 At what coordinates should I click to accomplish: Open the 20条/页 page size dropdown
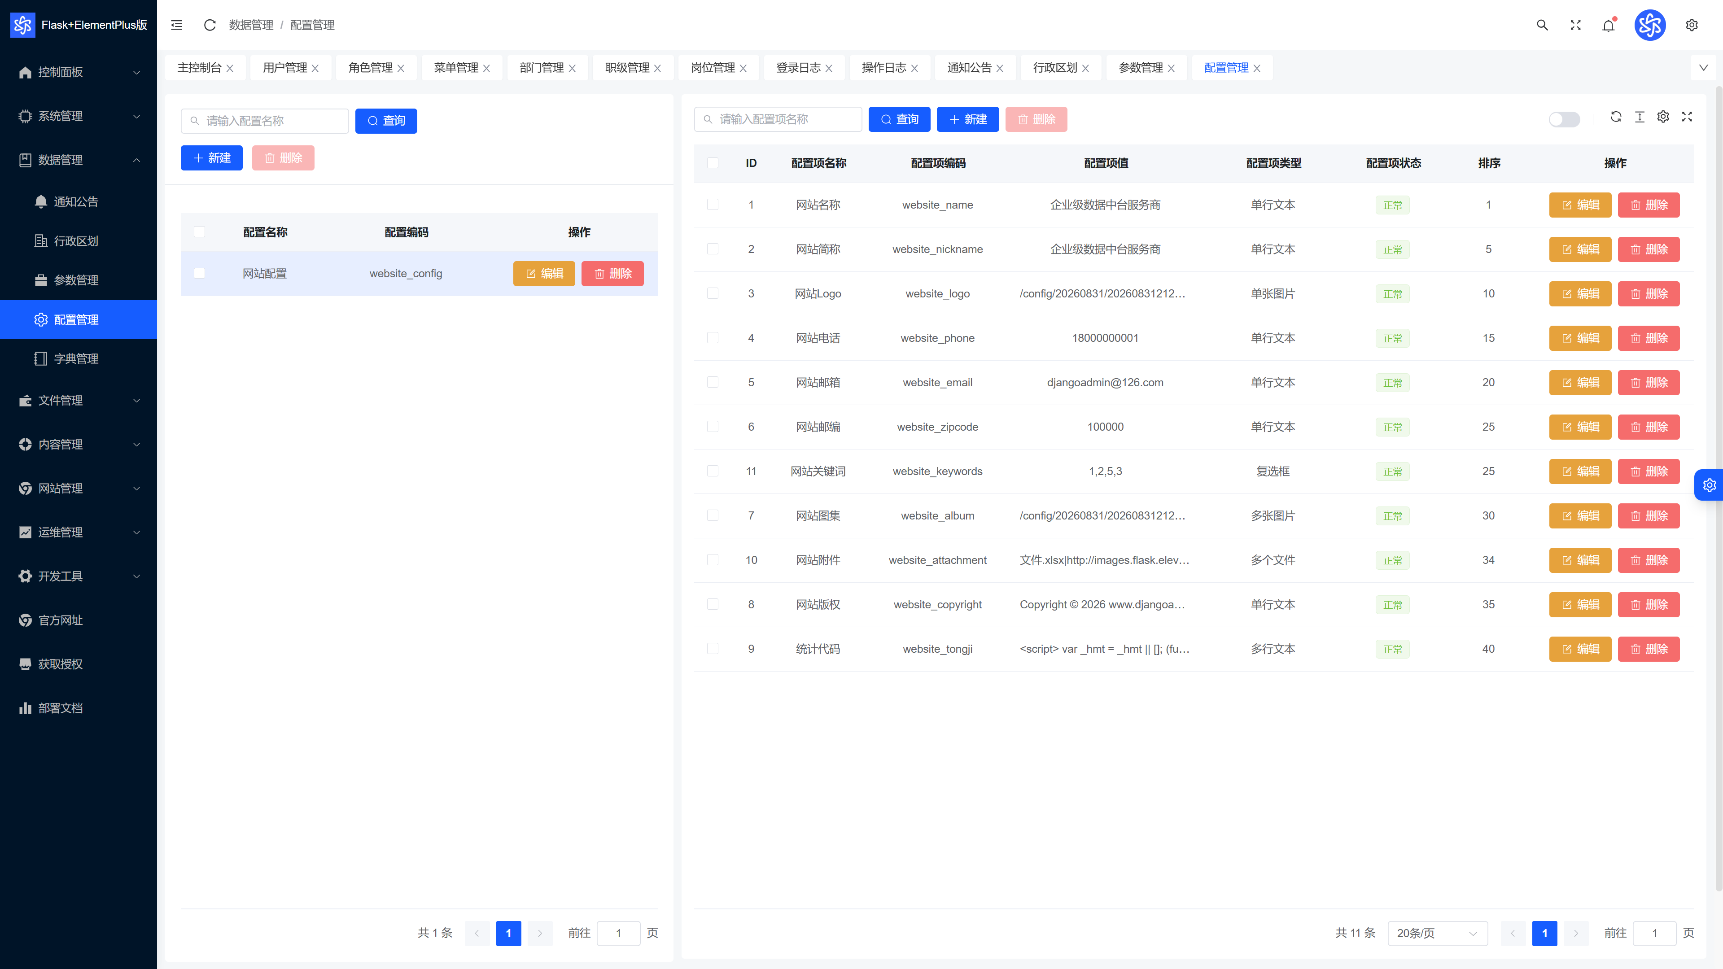[x=1437, y=933]
